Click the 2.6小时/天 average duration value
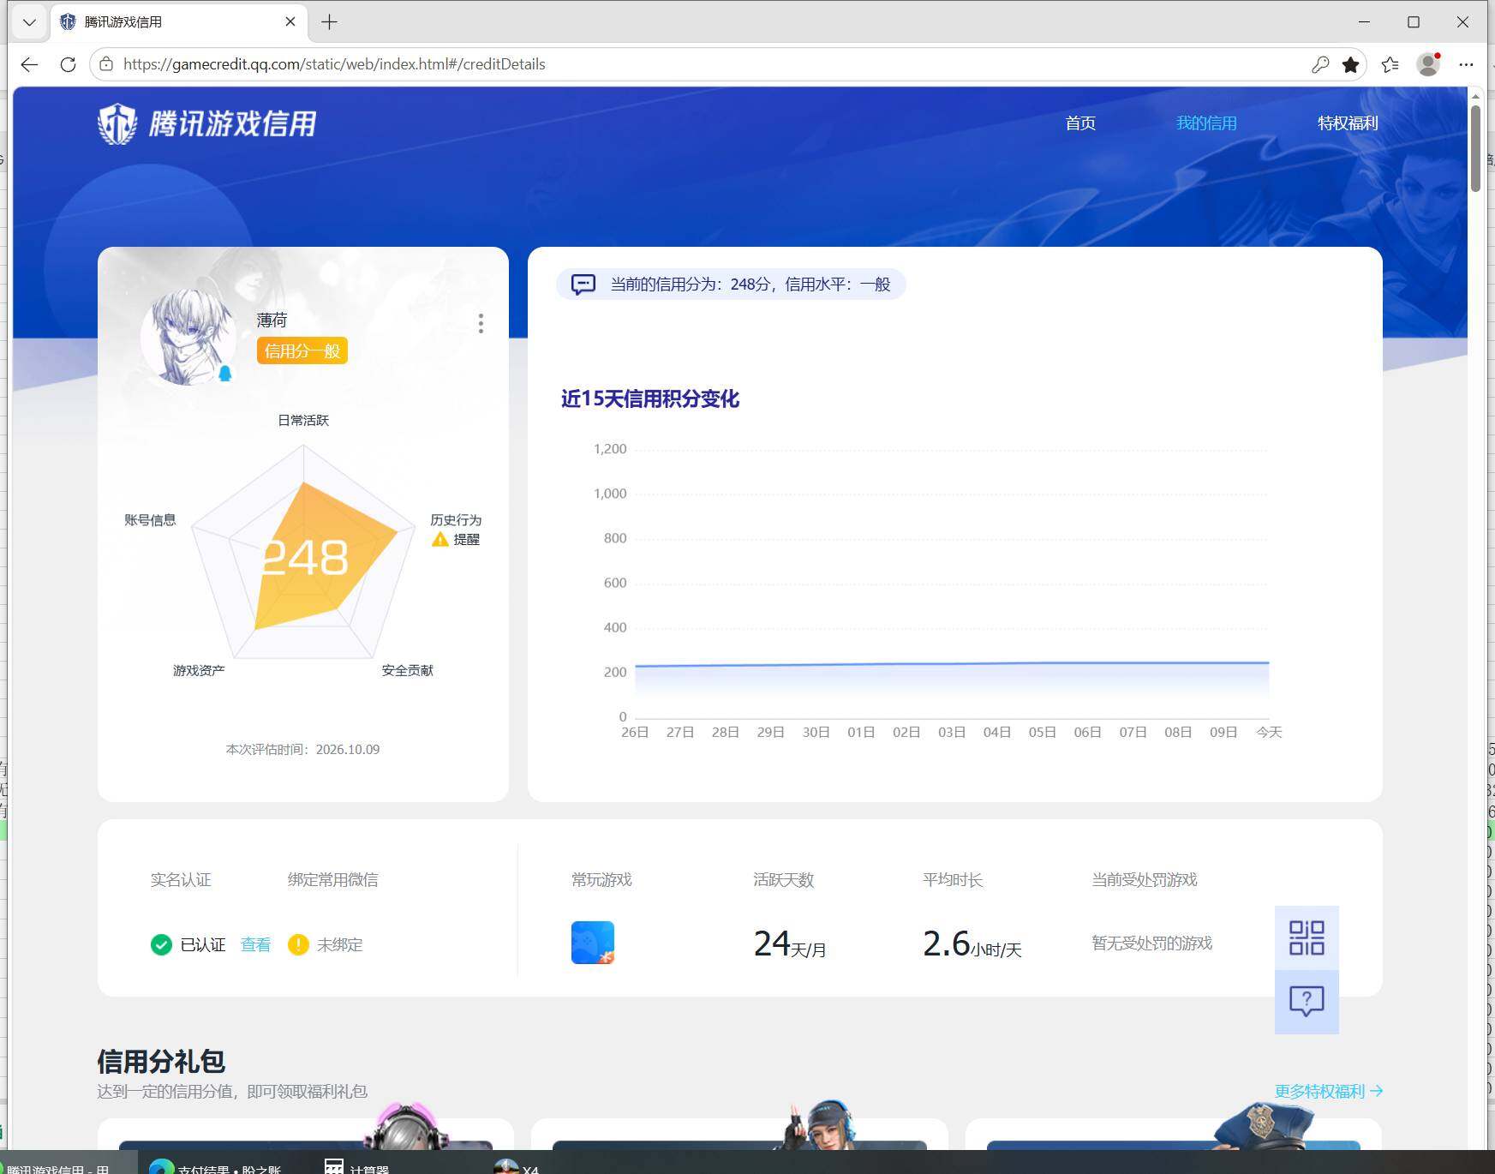Screen dimensions: 1495x1174 [972, 943]
